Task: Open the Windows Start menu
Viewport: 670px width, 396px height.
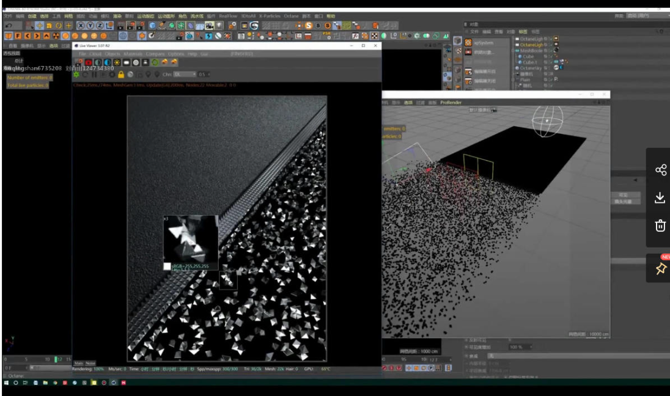Action: coord(6,383)
